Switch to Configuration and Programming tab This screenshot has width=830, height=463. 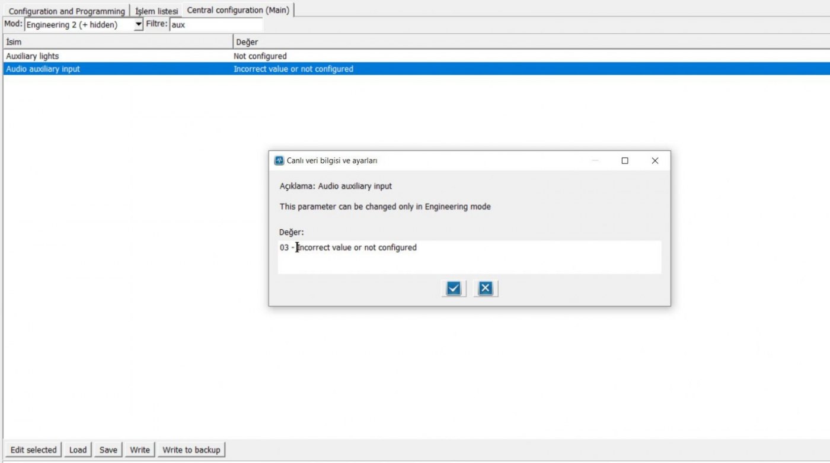67,11
